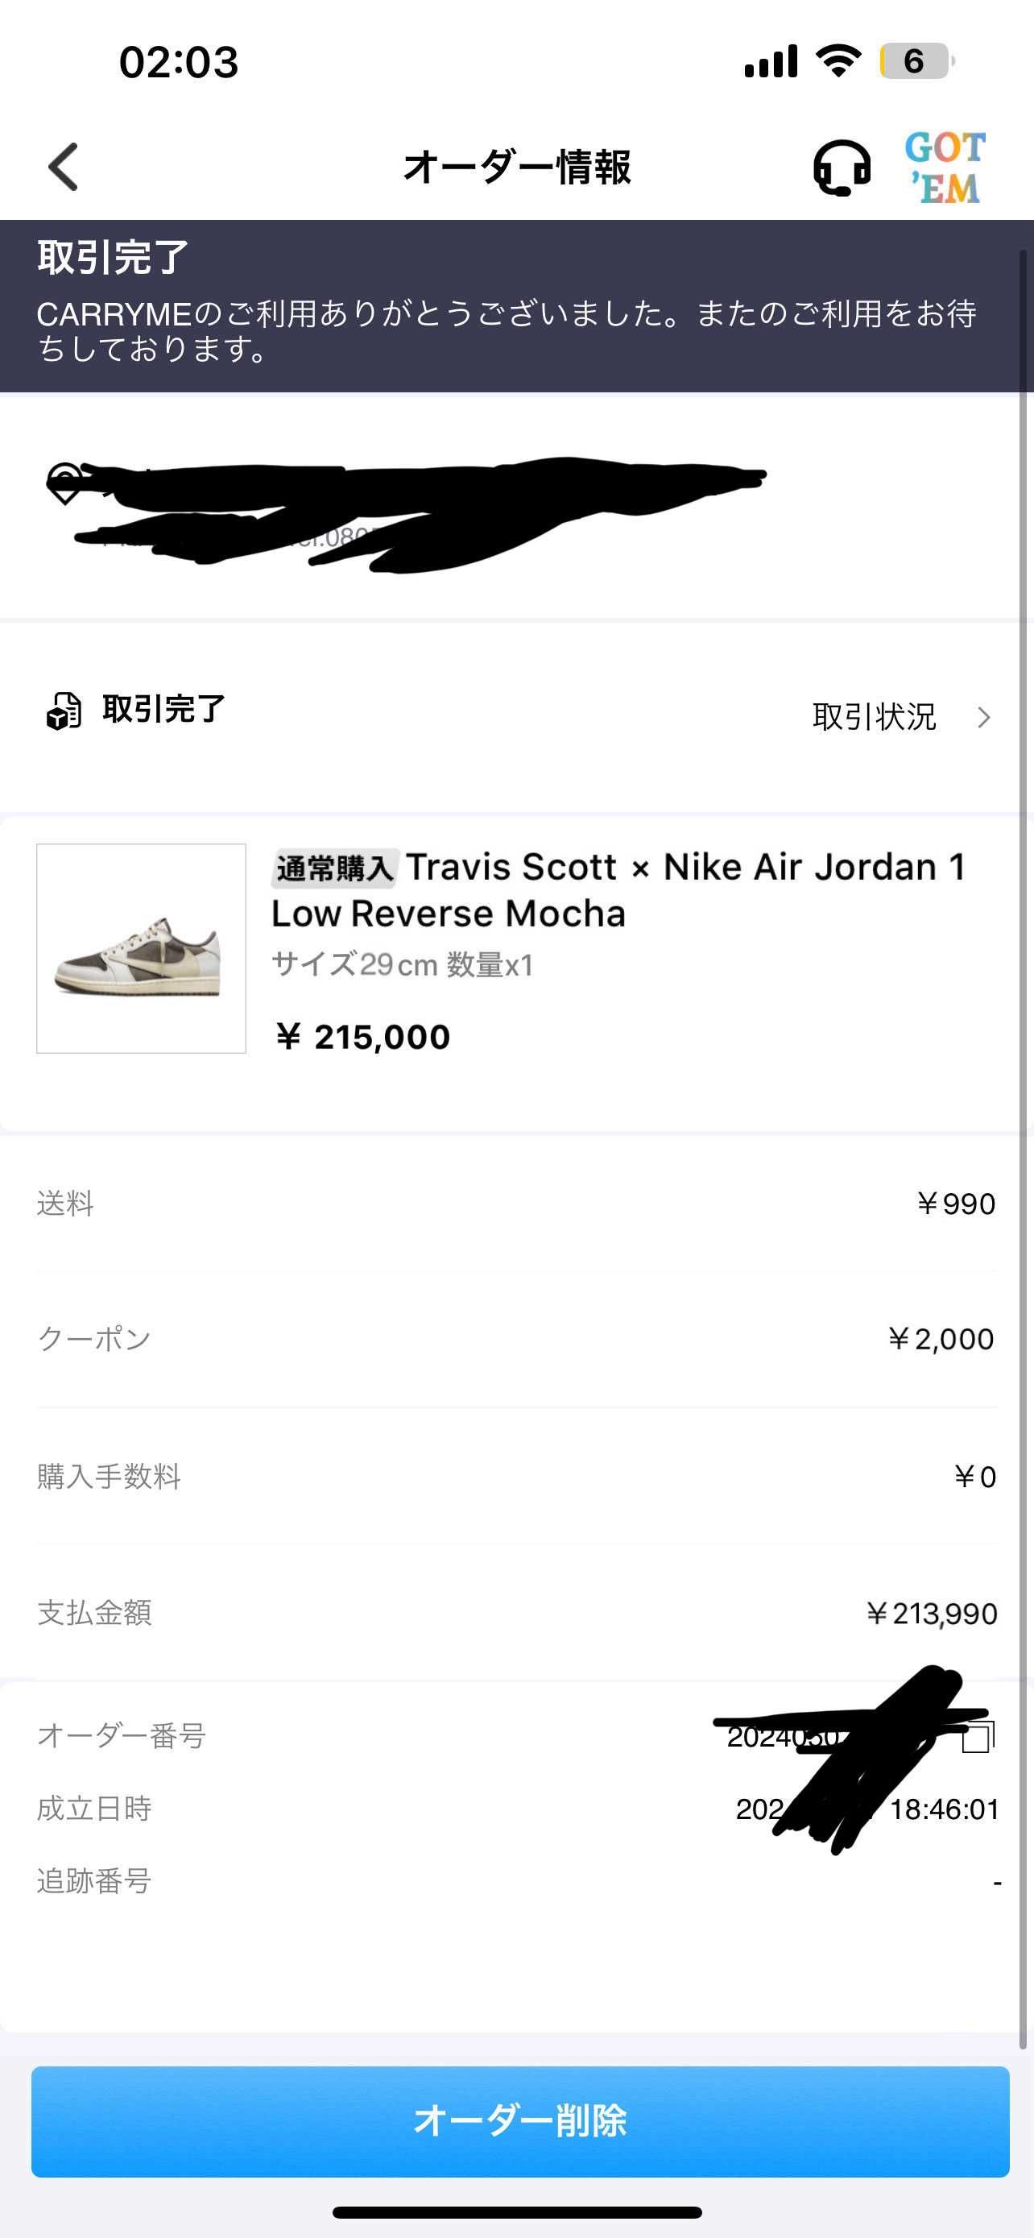The width and height of the screenshot is (1034, 2238).
Task: Tap the back arrow icon
Action: click(63, 167)
